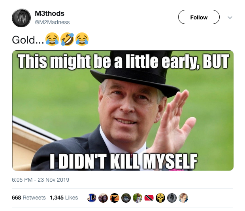Click the liker avatar of person standing outdoors

point(138,198)
